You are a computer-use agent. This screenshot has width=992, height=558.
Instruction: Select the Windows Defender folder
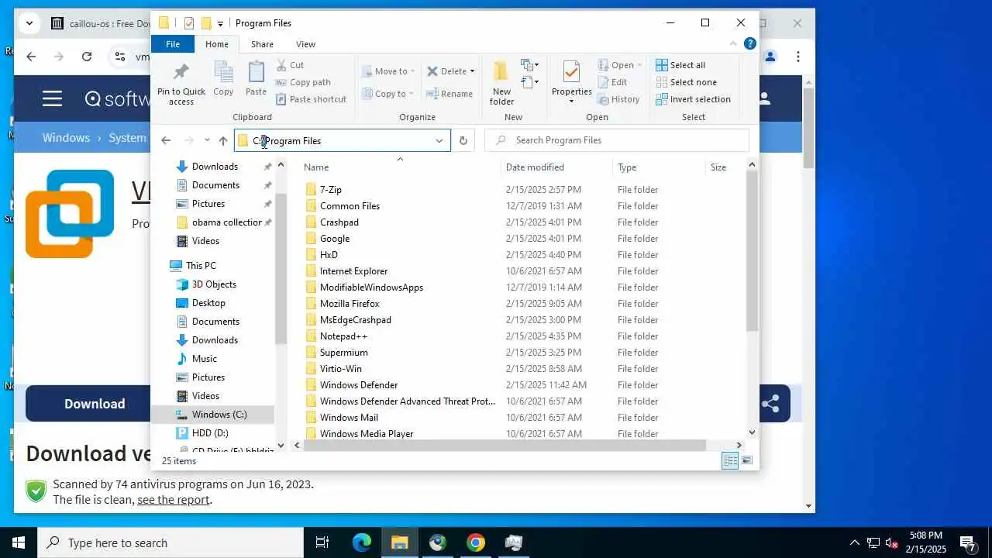pos(359,385)
